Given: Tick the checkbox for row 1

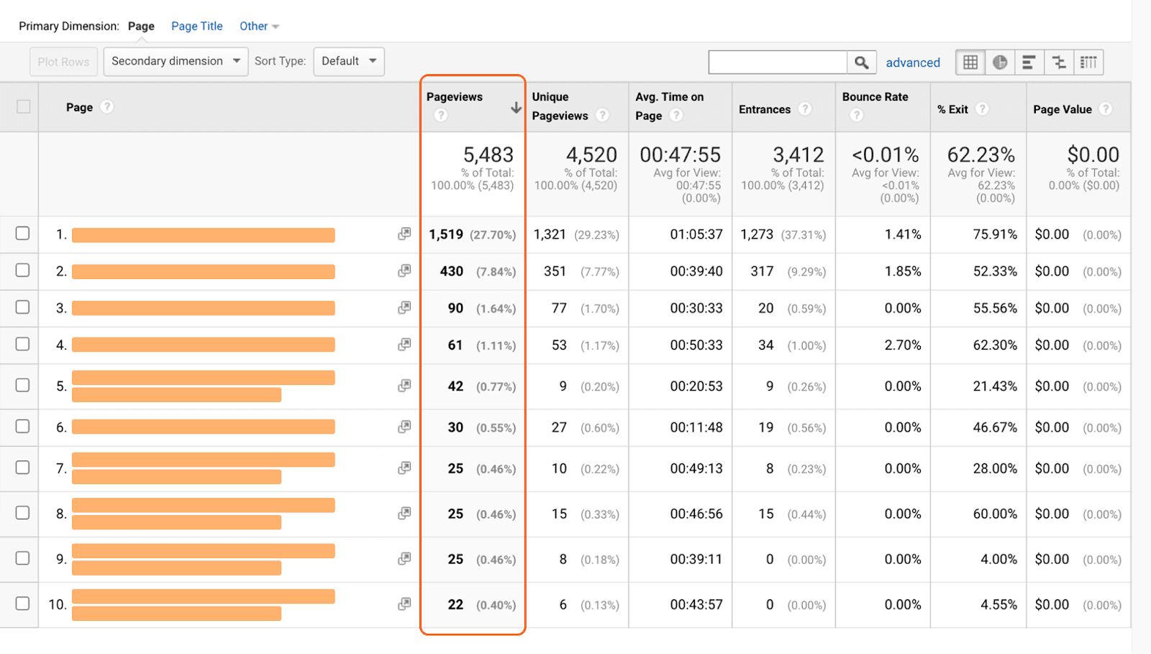Looking at the screenshot, I should pos(23,233).
